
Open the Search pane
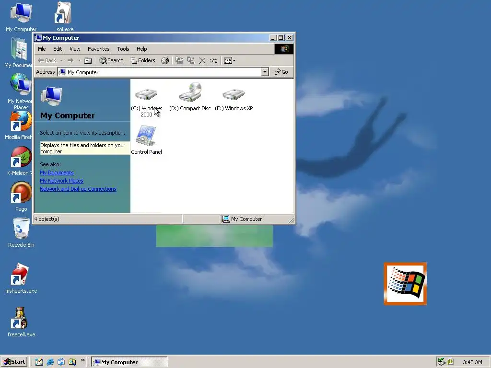[x=111, y=60]
